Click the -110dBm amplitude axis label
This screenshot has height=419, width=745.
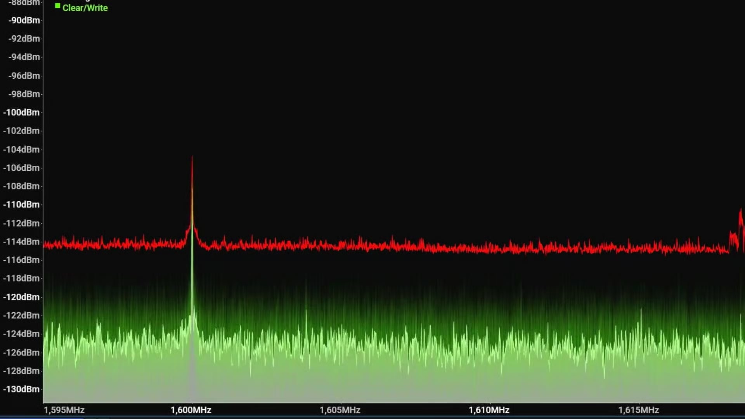[21, 204]
